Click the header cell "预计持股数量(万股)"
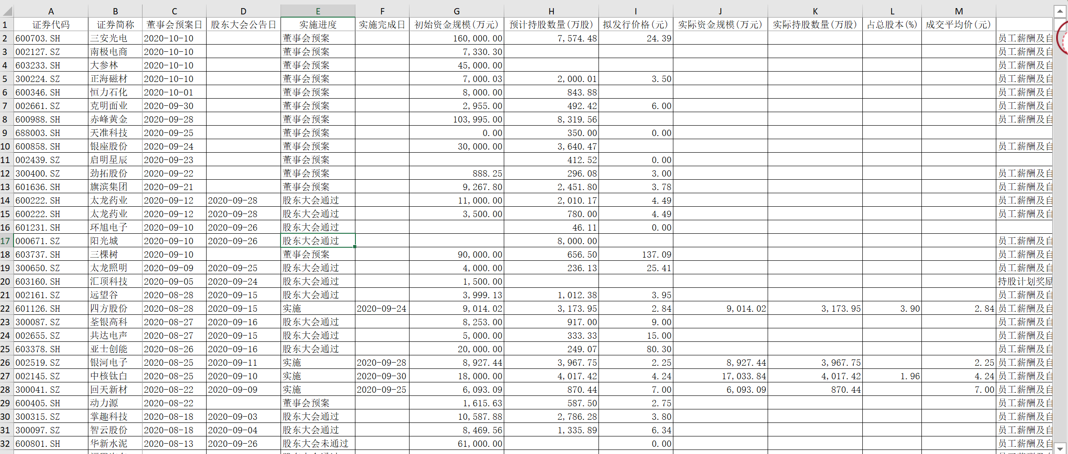The height and width of the screenshot is (454, 1068). [x=552, y=24]
